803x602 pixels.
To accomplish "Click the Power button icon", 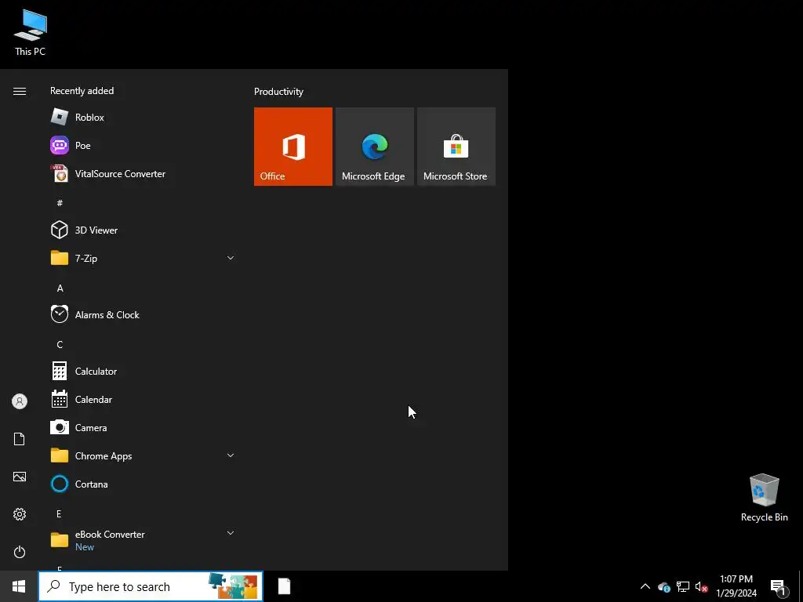I will (20, 552).
